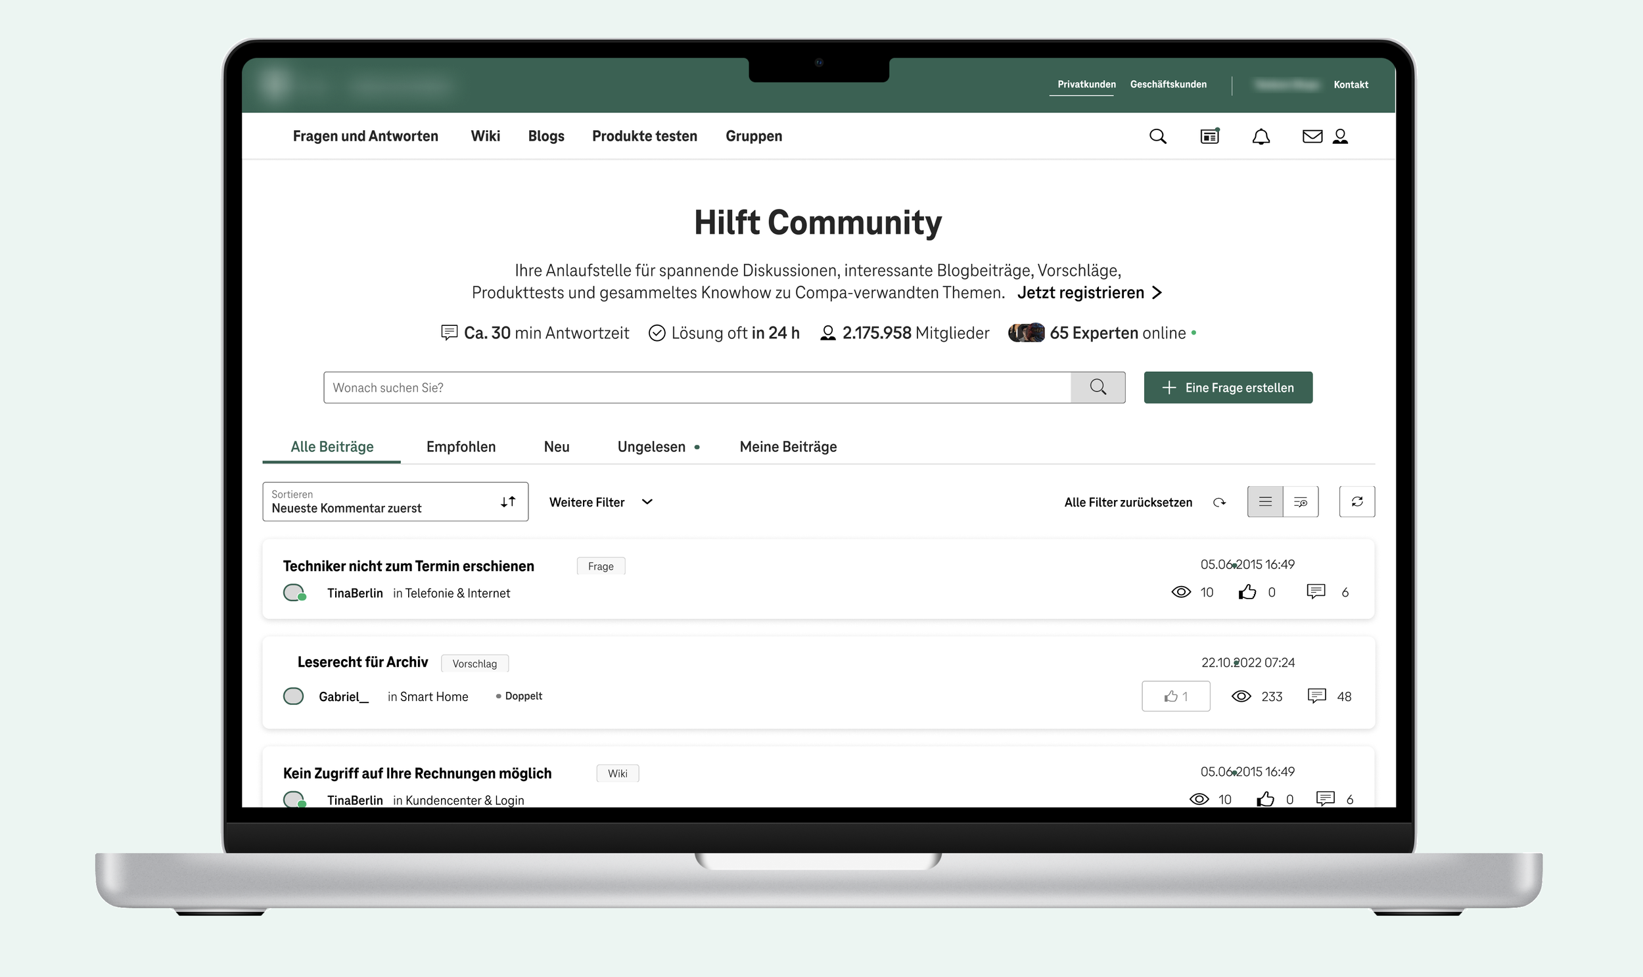Switch to compact list view

[1264, 502]
